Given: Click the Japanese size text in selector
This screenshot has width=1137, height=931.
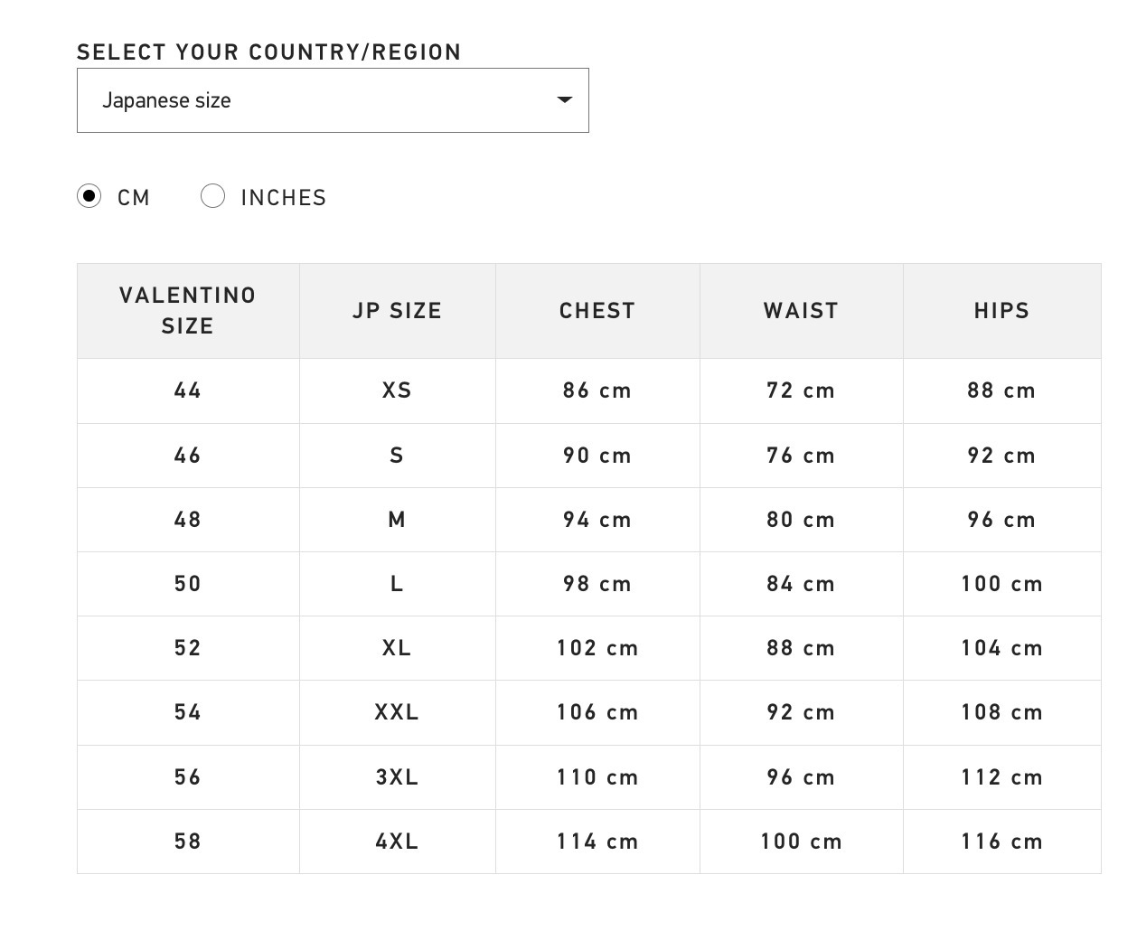Looking at the screenshot, I should tap(166, 100).
